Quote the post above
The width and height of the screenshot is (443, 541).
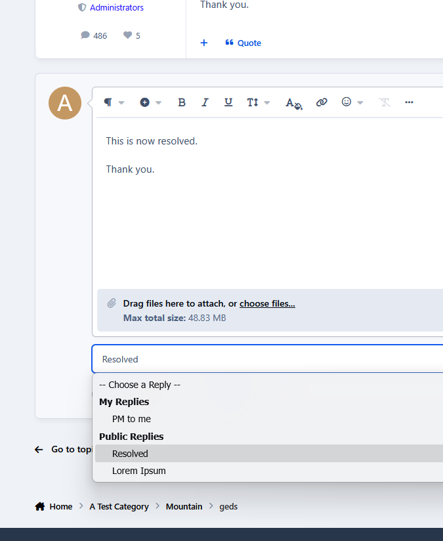click(243, 43)
